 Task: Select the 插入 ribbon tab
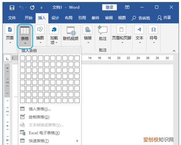pyautogui.click(x=42, y=18)
